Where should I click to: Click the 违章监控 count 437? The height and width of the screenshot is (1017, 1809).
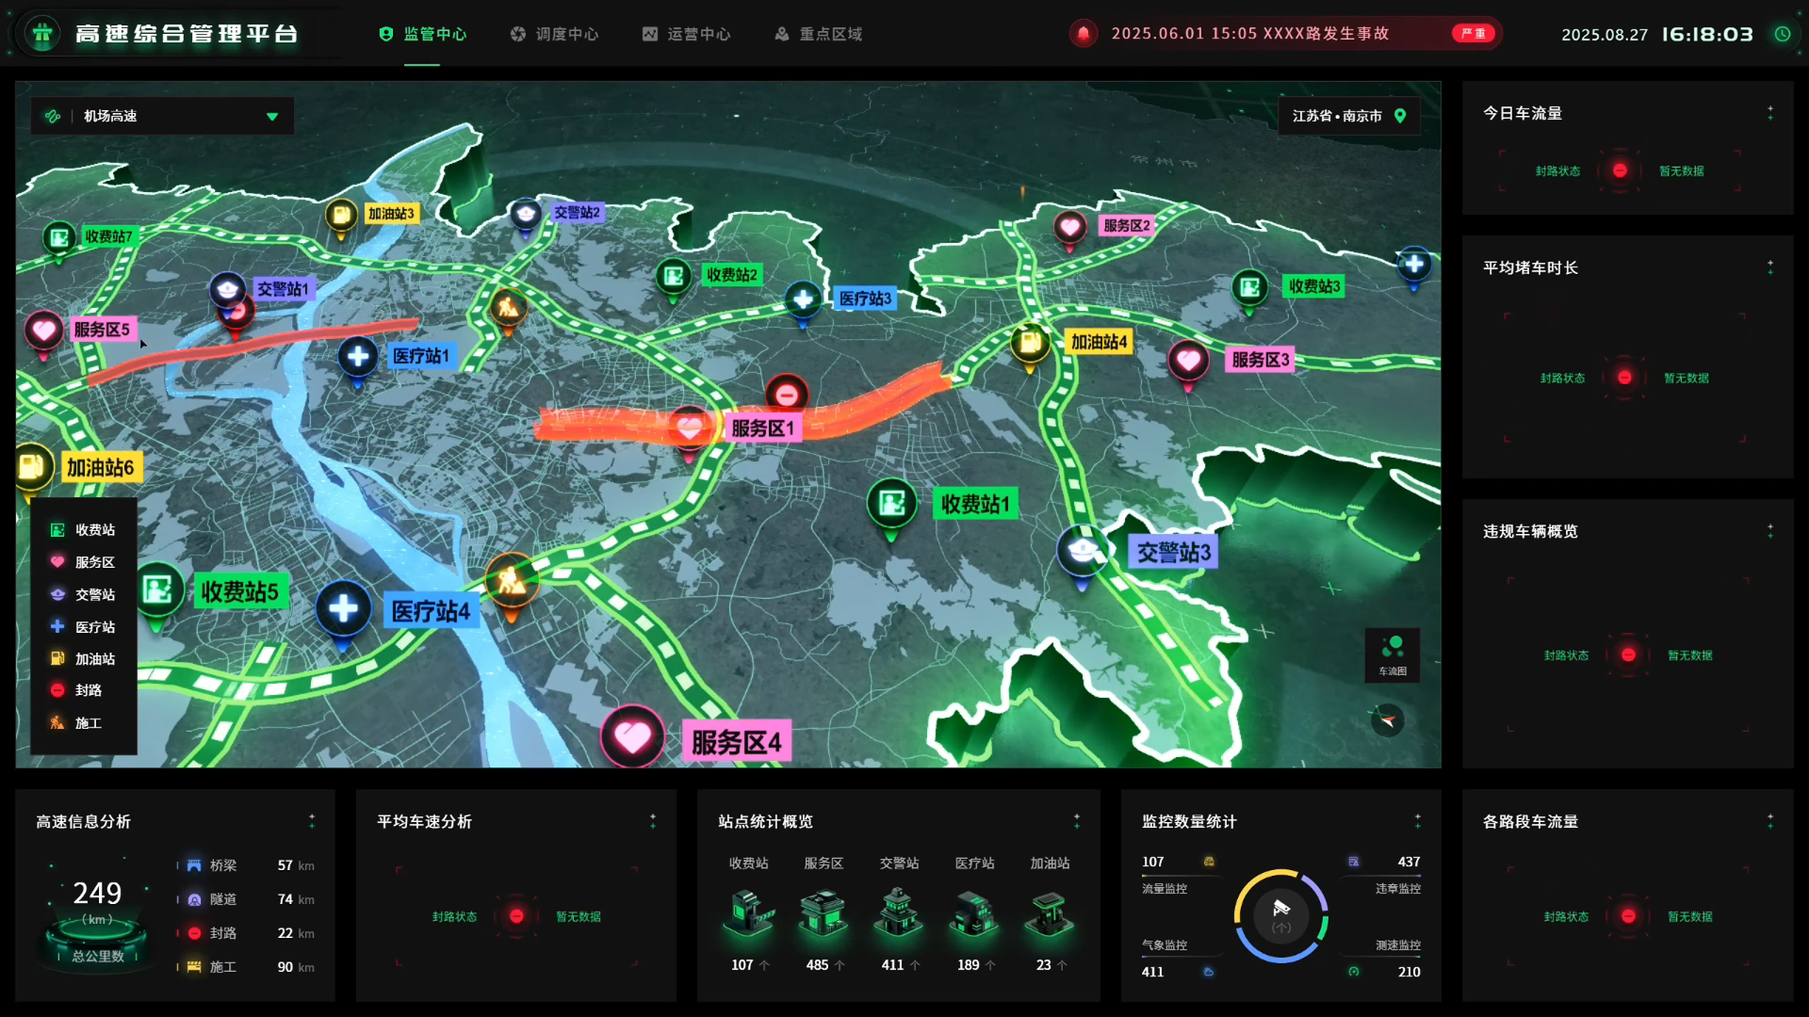pyautogui.click(x=1409, y=862)
